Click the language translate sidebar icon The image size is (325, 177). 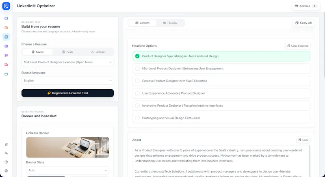[6, 153]
